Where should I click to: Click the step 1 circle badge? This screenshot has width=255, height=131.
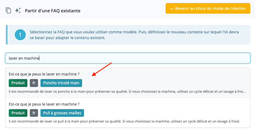[x=20, y=35]
